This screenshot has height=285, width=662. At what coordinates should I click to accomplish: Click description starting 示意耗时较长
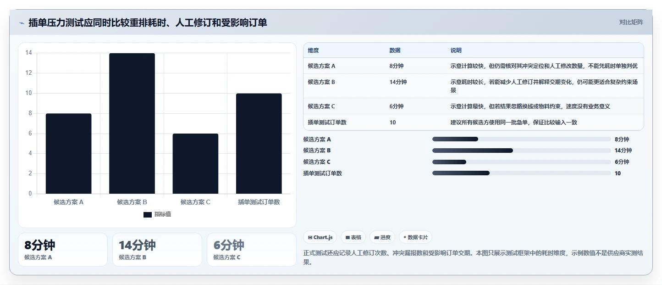pos(544,86)
